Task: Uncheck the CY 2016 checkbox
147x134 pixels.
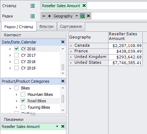Action: (x=16, y=49)
